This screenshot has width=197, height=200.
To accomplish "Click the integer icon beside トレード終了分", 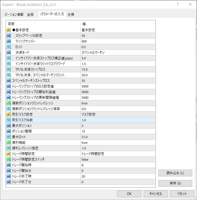I will pyautogui.click(x=9, y=182).
